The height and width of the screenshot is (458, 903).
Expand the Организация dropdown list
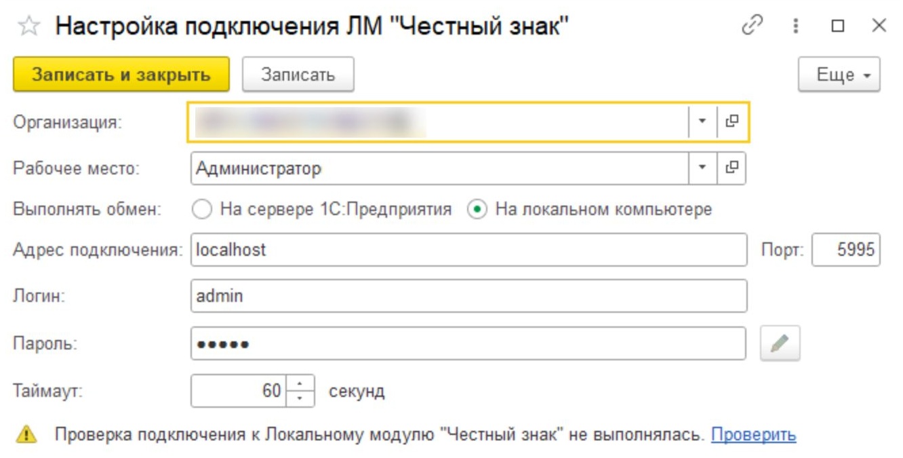(702, 121)
